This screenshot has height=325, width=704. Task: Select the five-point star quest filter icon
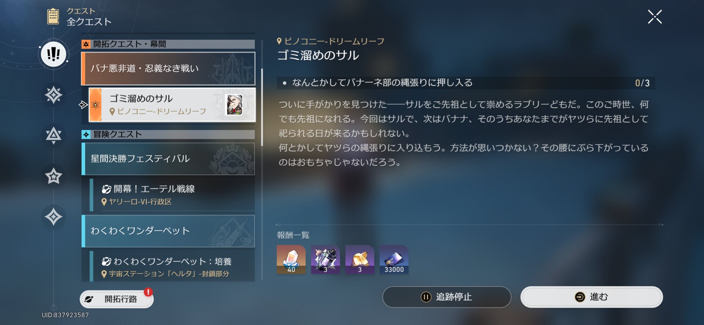coord(54,176)
